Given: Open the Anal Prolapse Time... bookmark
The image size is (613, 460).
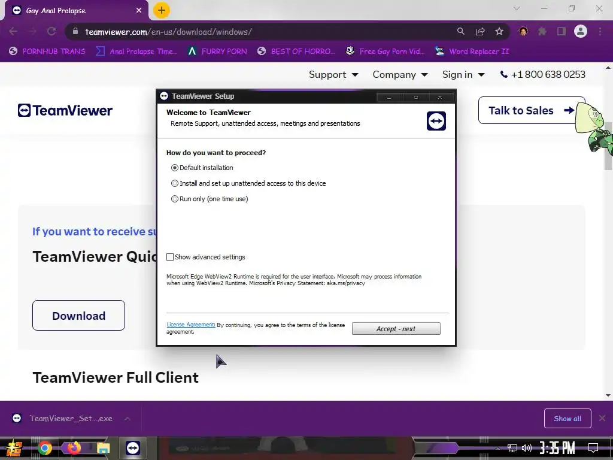Looking at the screenshot, I should [x=136, y=52].
